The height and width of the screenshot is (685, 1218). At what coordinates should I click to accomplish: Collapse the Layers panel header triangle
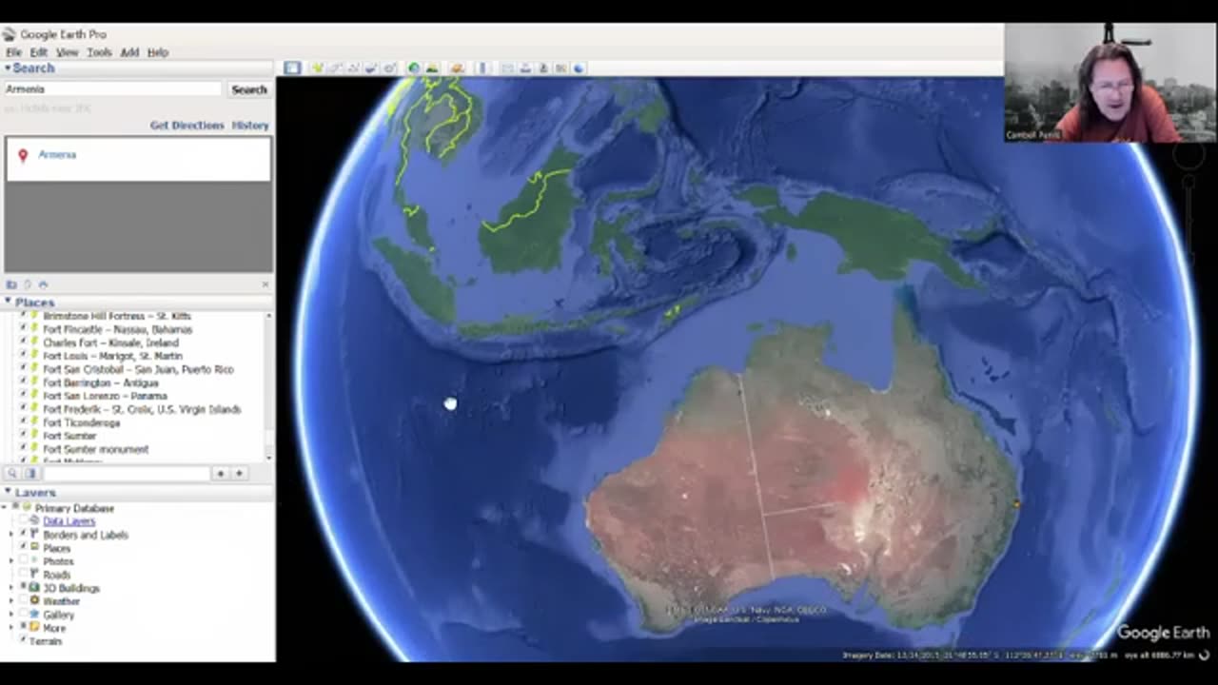(x=7, y=493)
